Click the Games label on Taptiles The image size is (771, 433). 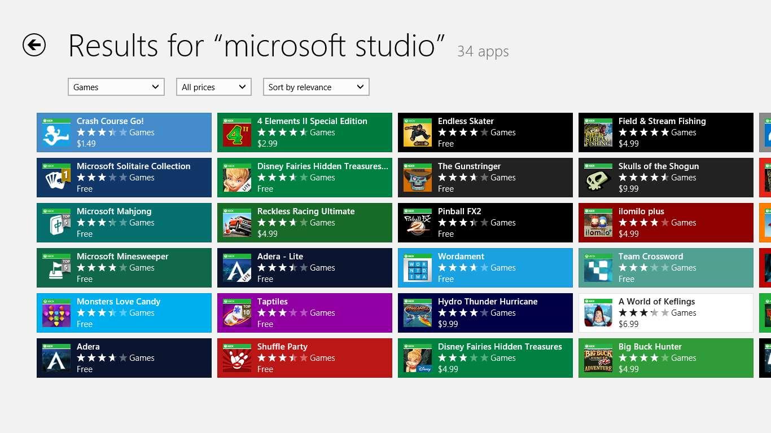click(x=322, y=313)
